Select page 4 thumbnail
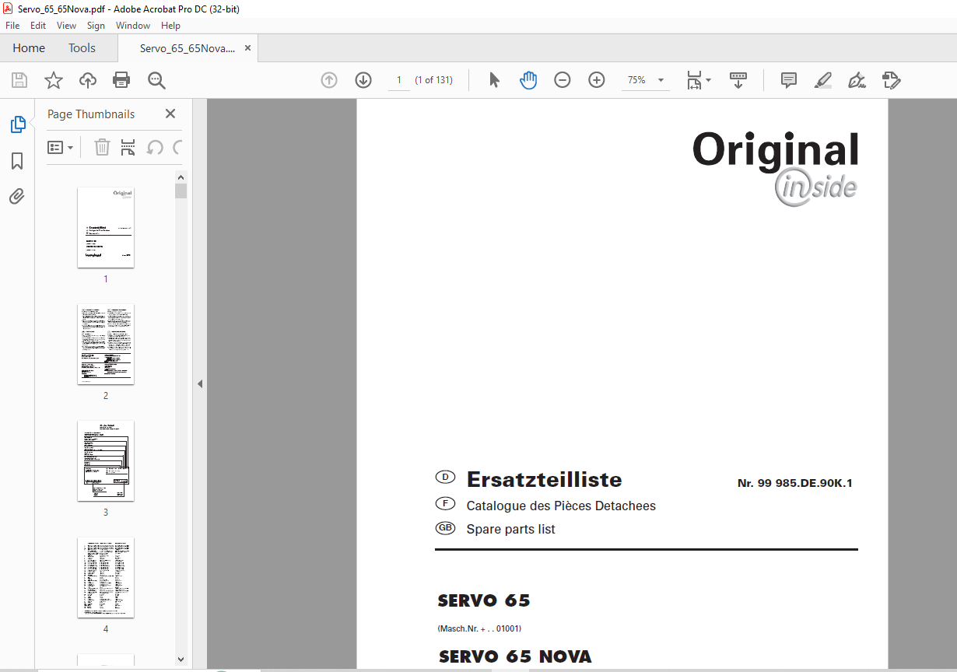The image size is (957, 672). click(x=106, y=577)
